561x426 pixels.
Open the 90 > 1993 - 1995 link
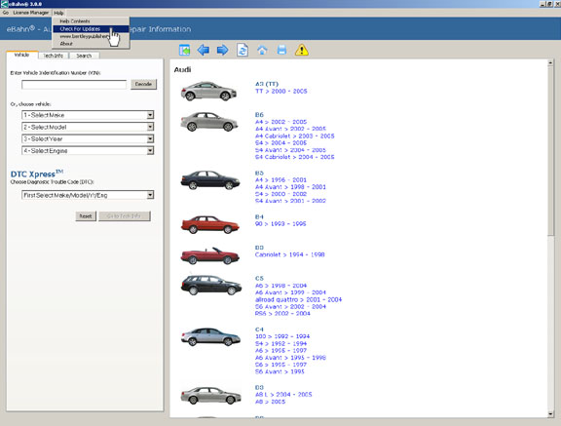click(280, 224)
